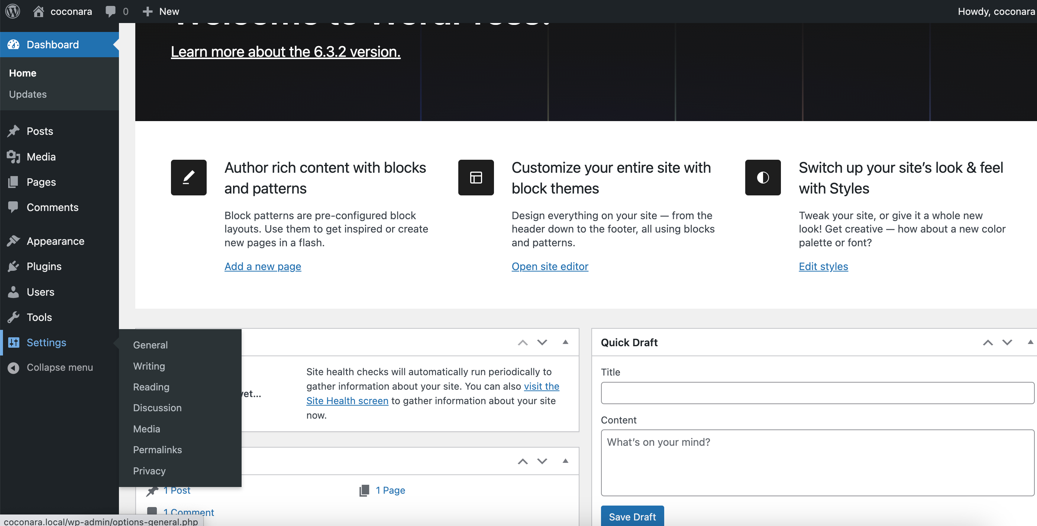Open the Updates submenu item
Viewport: 1037px width, 526px height.
point(28,94)
